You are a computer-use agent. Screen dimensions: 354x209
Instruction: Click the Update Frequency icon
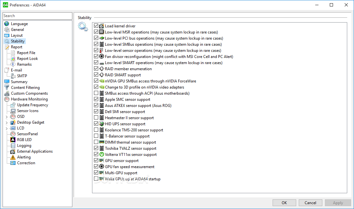pos(13,105)
